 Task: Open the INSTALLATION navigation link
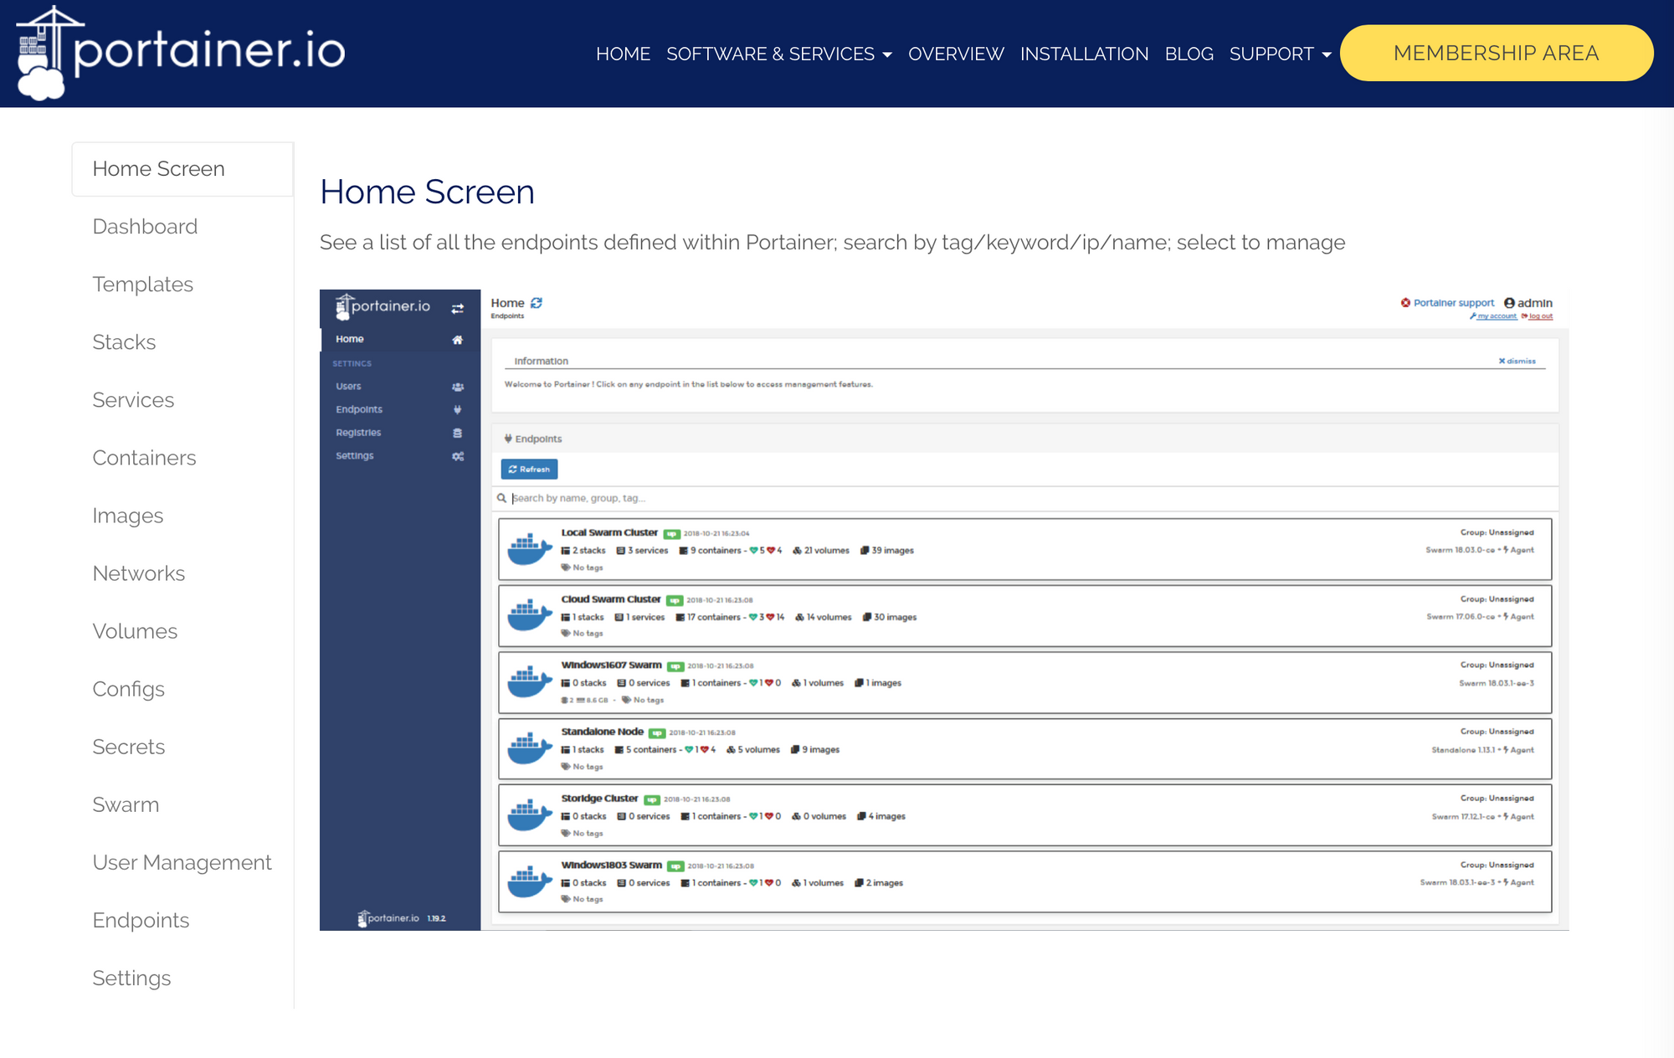[1084, 54]
